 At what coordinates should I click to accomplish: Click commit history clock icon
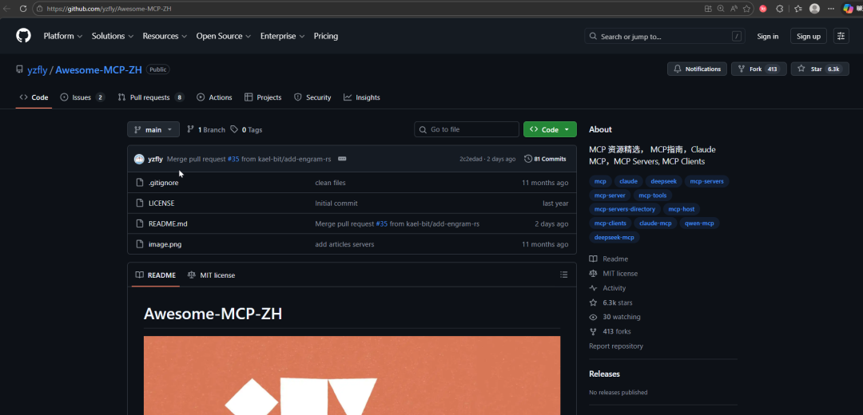click(x=528, y=159)
